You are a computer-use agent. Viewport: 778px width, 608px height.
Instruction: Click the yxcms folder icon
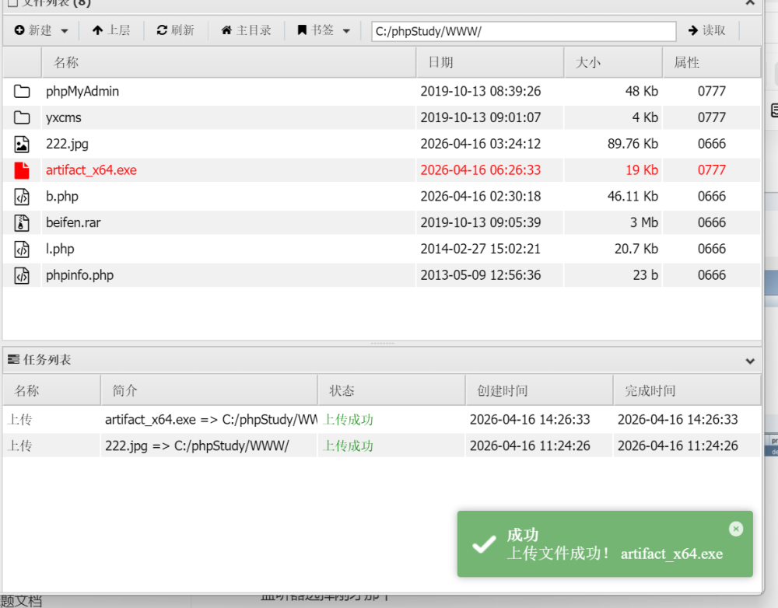pos(22,118)
